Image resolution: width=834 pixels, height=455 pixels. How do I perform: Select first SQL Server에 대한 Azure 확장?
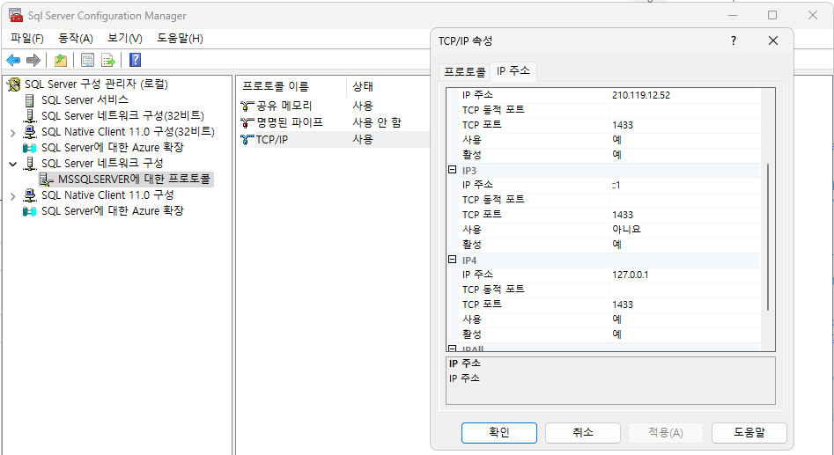click(x=112, y=147)
